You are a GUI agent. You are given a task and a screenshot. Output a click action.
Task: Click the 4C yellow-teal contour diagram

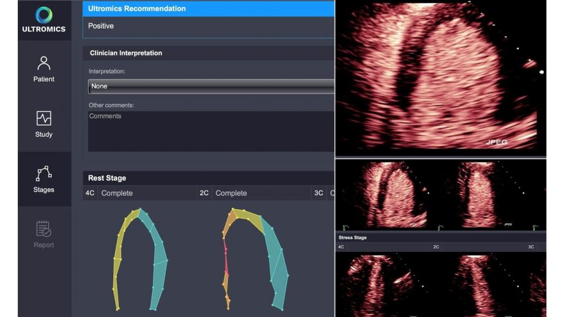140,259
